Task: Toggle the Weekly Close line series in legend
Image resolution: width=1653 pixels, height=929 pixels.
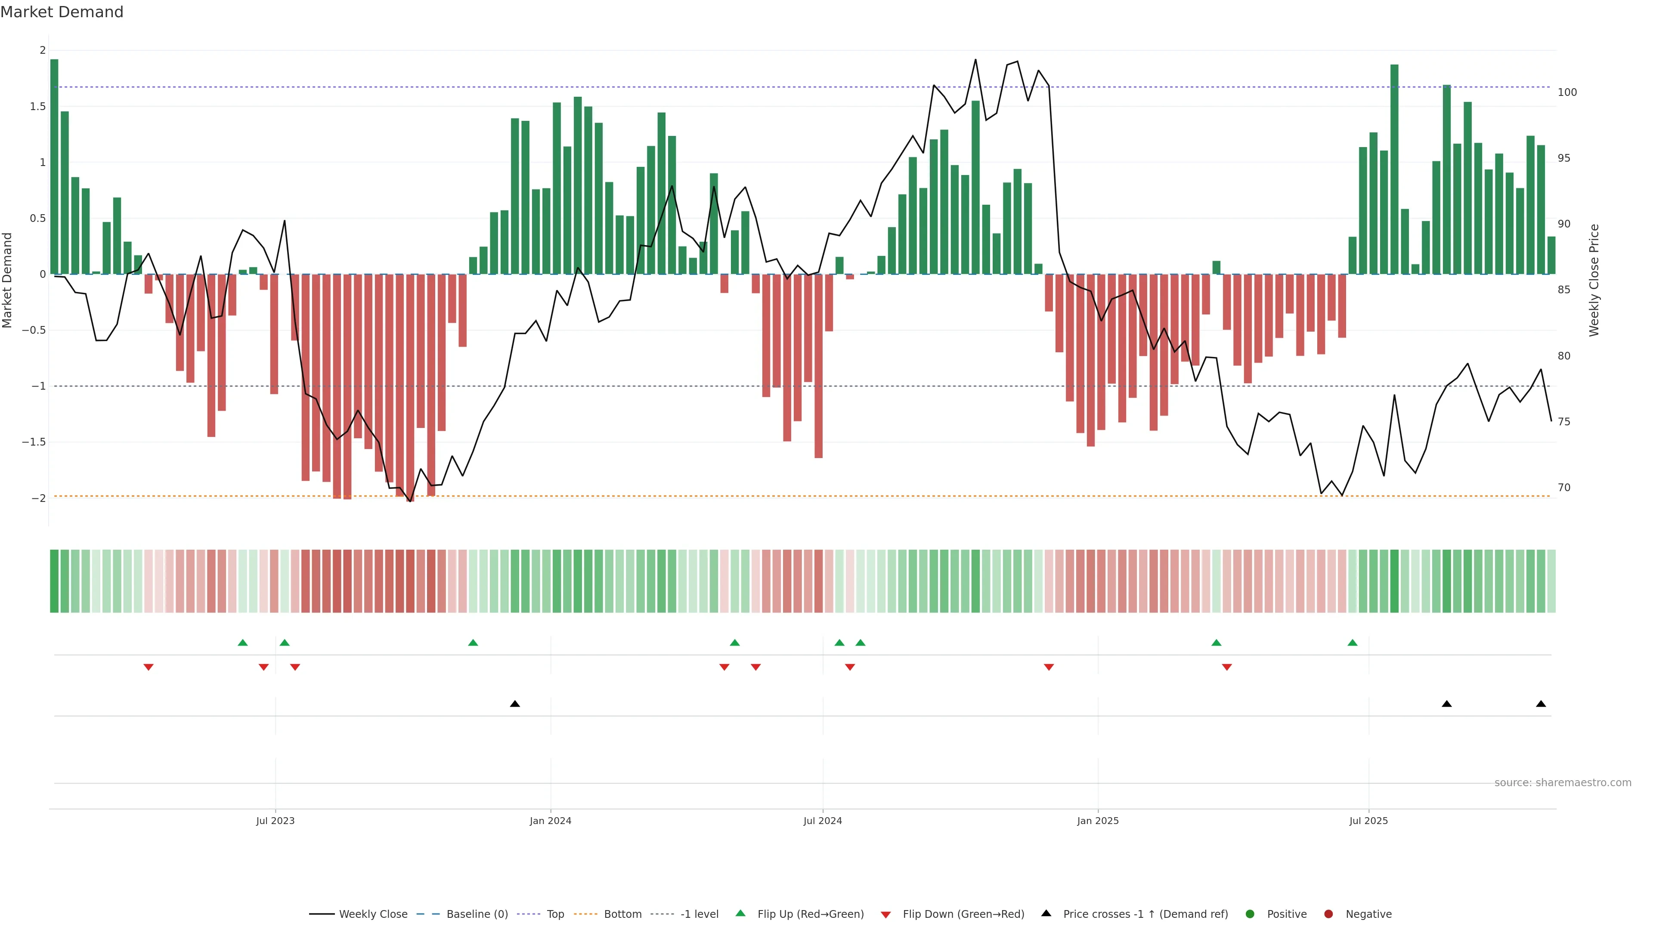Action: [373, 914]
